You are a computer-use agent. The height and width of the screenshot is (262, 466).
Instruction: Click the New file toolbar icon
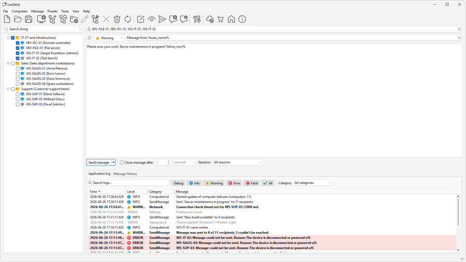(7, 19)
